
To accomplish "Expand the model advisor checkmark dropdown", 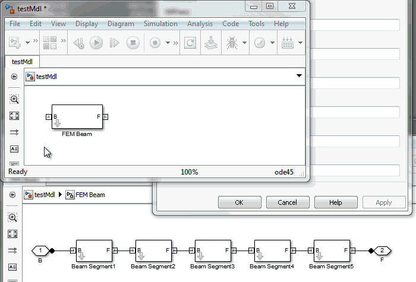I will tap(272, 43).
